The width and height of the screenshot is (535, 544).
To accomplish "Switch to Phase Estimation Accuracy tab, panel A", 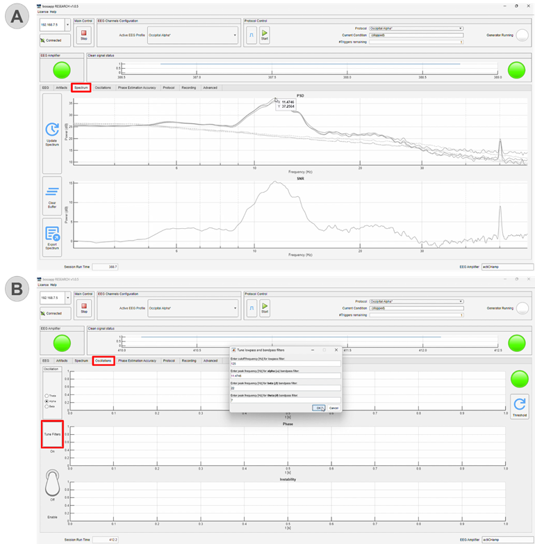I will click(x=137, y=88).
